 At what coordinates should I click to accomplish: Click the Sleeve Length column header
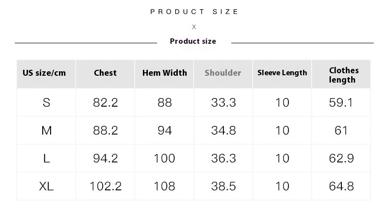[282, 73]
